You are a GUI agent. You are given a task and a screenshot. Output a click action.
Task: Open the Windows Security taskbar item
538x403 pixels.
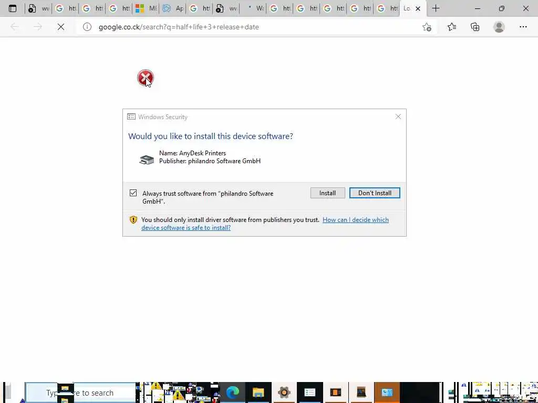pyautogui.click(x=309, y=393)
